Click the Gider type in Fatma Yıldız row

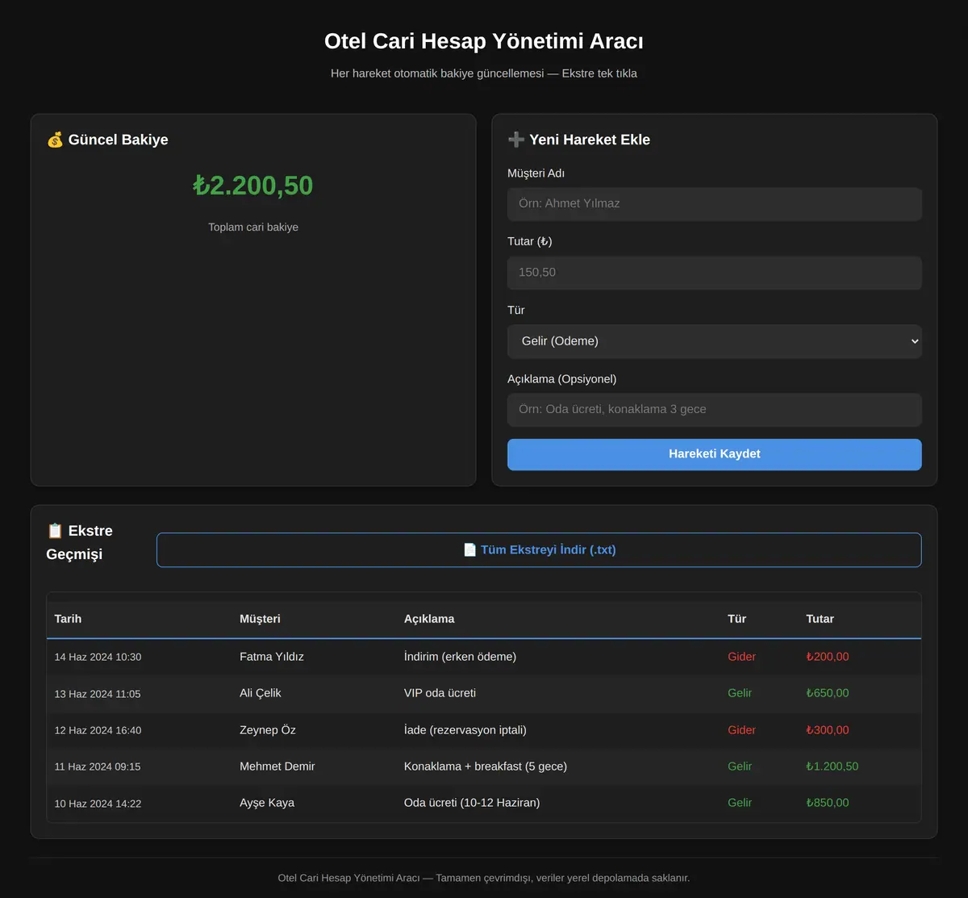(x=742, y=657)
